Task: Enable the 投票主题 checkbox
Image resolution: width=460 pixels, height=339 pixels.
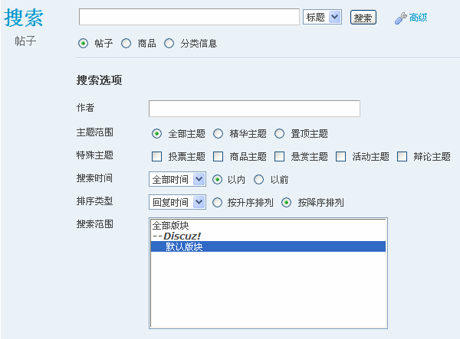Action: tap(156, 157)
